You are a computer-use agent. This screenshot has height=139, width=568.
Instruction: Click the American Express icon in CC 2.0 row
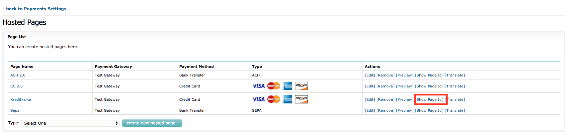pos(287,86)
